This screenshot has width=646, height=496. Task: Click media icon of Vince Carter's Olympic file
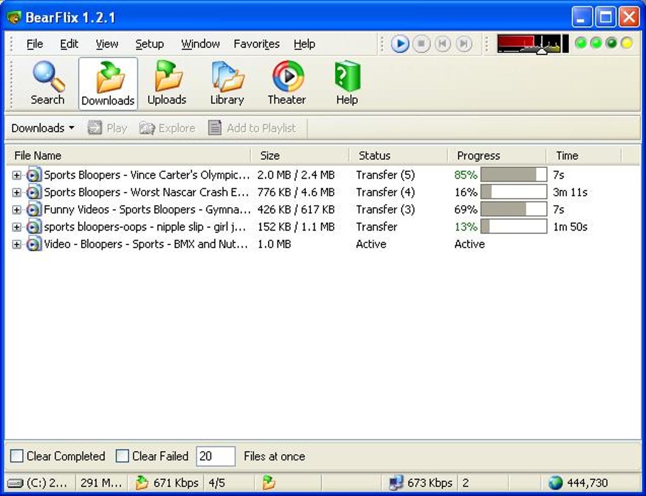pos(34,175)
